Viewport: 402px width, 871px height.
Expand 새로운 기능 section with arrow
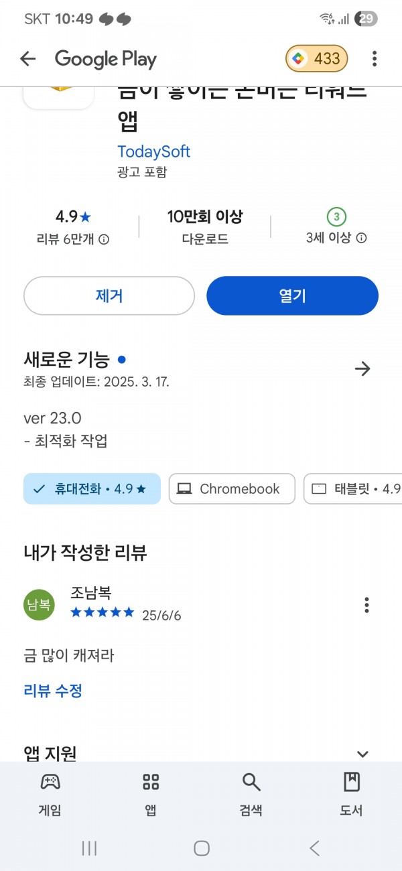tap(362, 368)
